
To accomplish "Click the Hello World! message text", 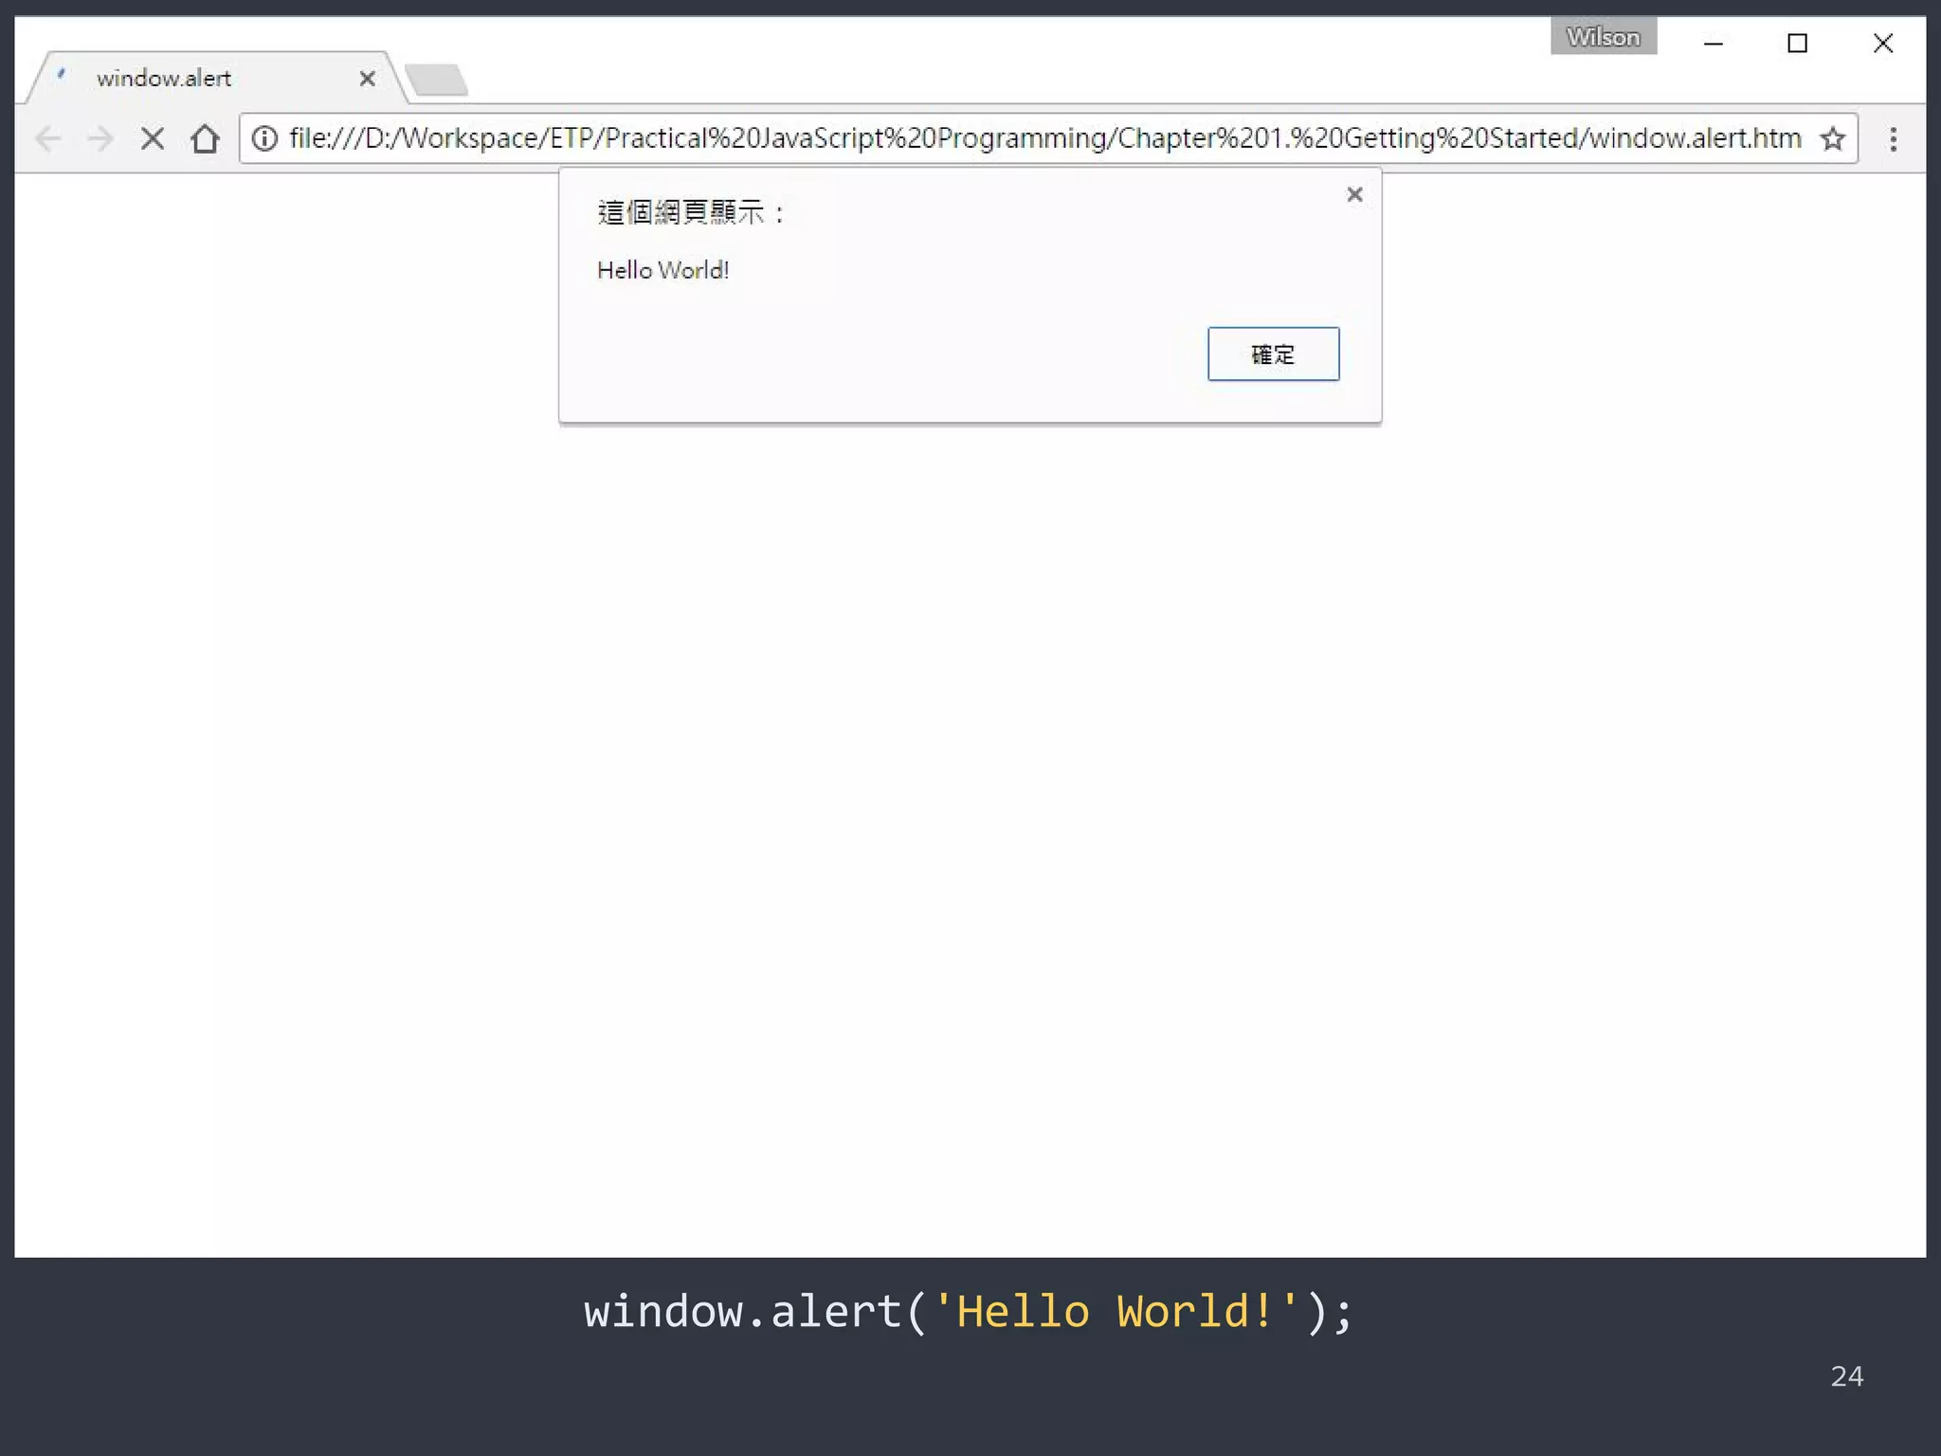I will click(662, 270).
